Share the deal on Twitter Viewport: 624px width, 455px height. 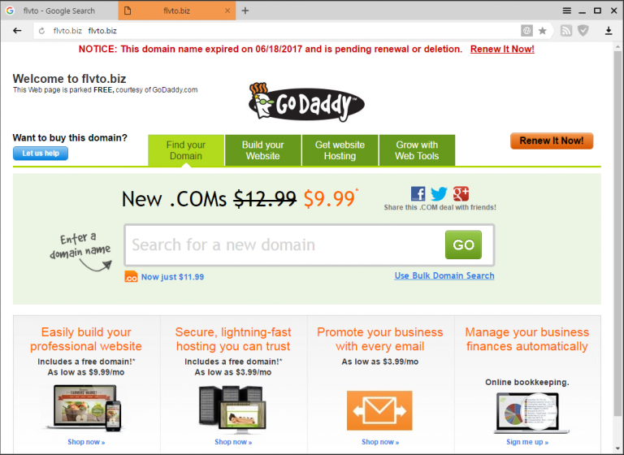click(439, 194)
